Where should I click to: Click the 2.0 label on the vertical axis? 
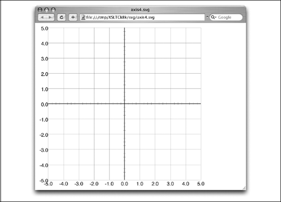(45, 74)
